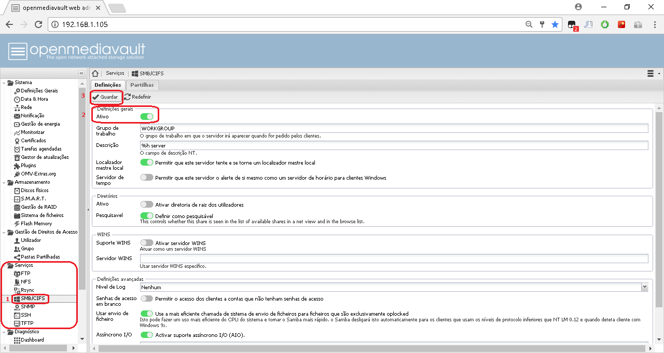Open the Plugins sidebar item
Image resolution: width=664 pixels, height=353 pixels.
[28, 166]
